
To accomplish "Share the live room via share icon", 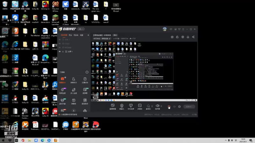I will point(193,37).
